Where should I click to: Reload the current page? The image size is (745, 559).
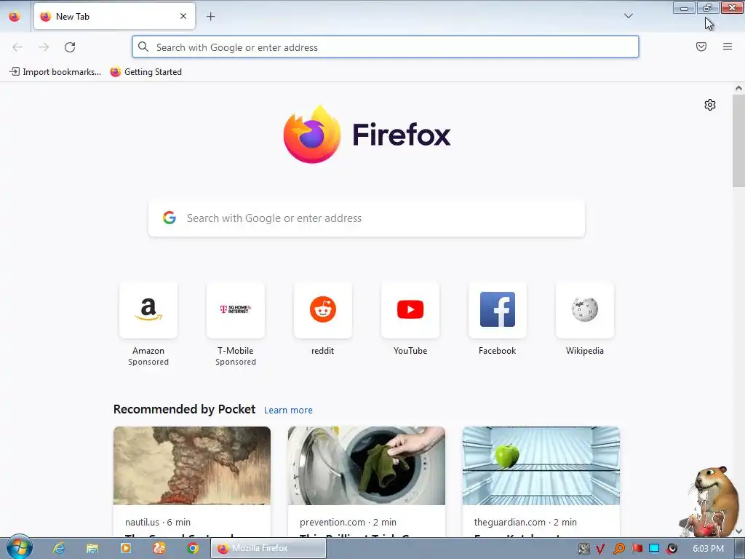click(70, 47)
